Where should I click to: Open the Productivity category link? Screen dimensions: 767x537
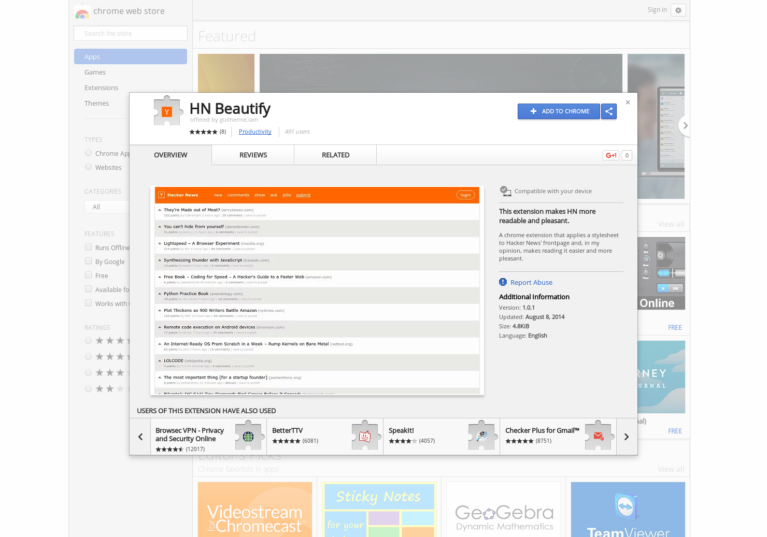(x=255, y=132)
